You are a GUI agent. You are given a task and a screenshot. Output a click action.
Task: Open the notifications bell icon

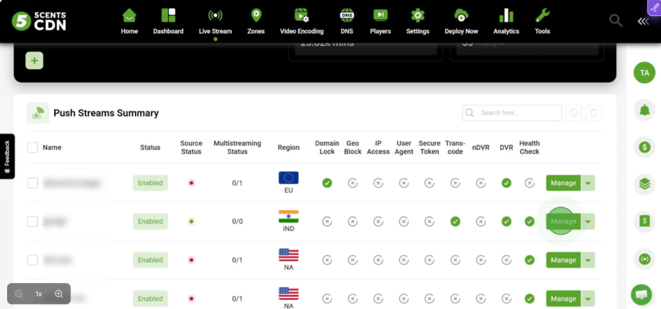tap(644, 110)
